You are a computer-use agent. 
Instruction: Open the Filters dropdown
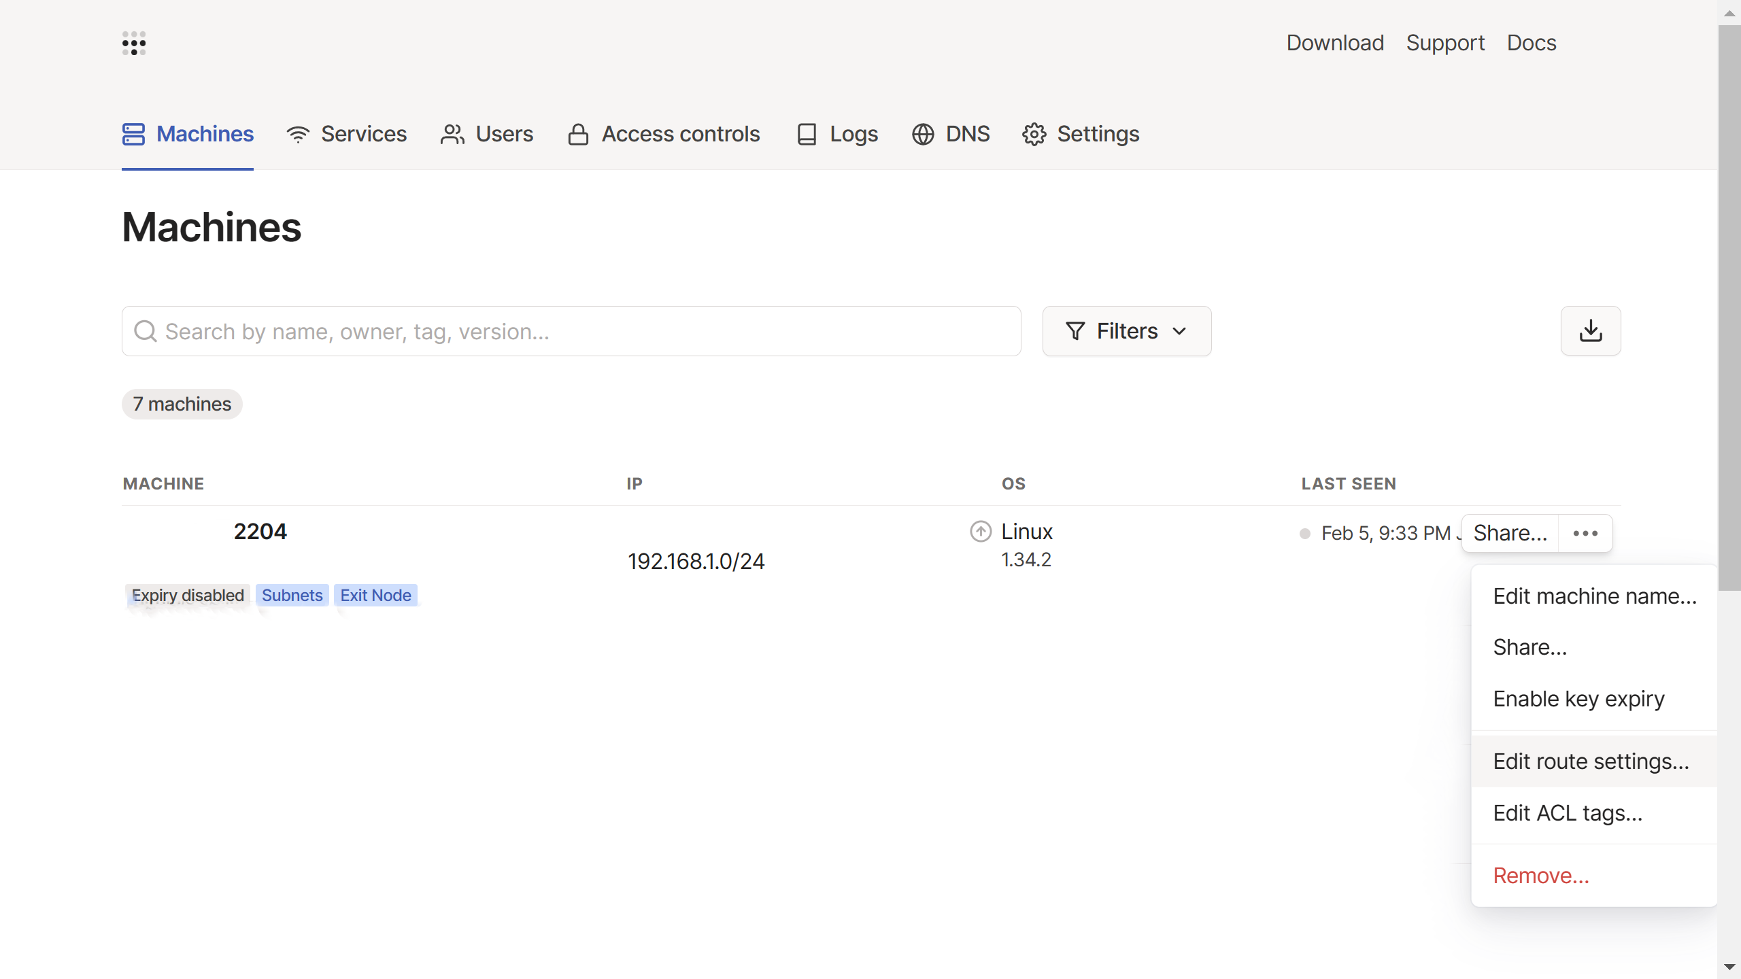1126,331
